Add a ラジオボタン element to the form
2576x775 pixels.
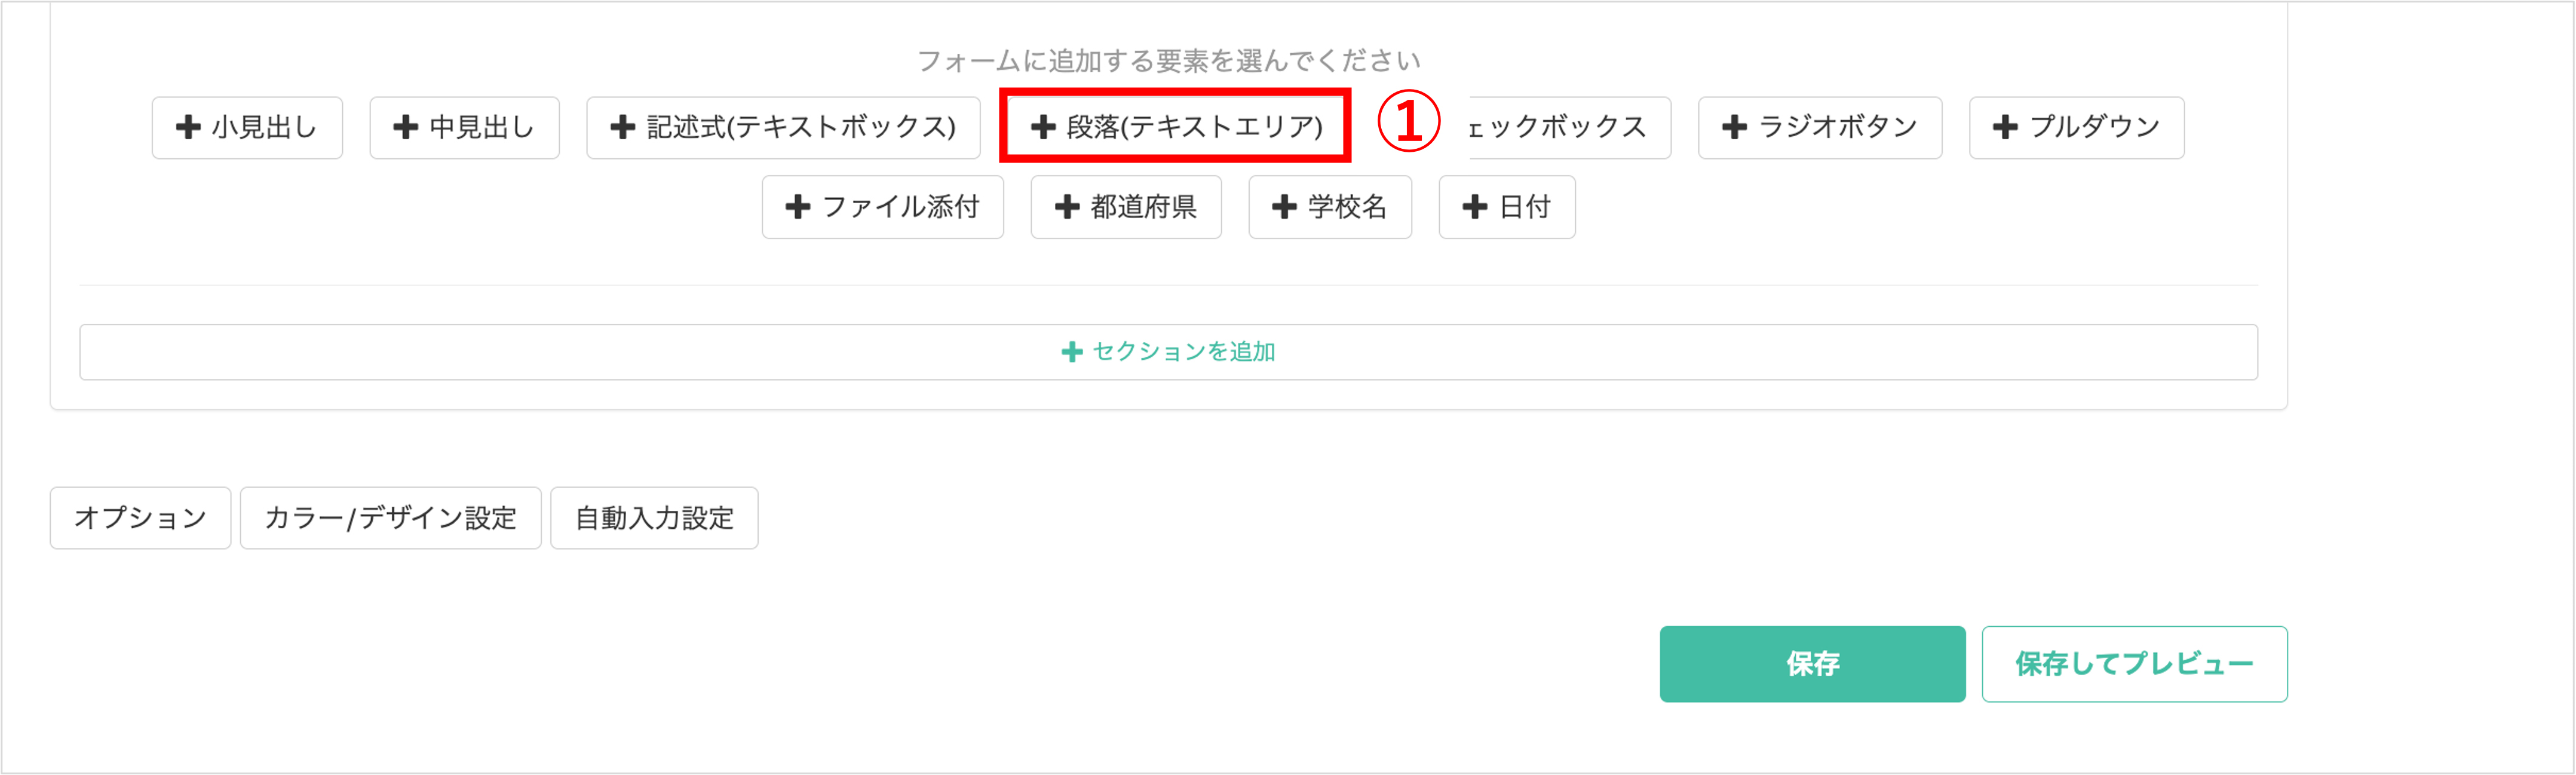point(1820,127)
